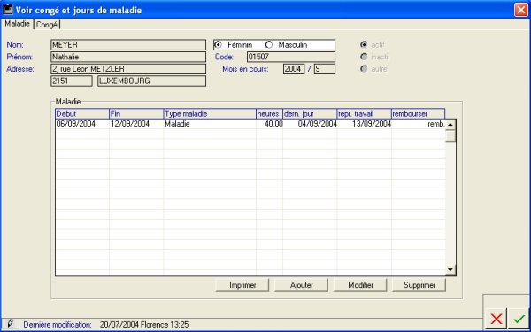Click the pencil icon in status bar
This screenshot has width=531, height=332.
tap(10, 323)
